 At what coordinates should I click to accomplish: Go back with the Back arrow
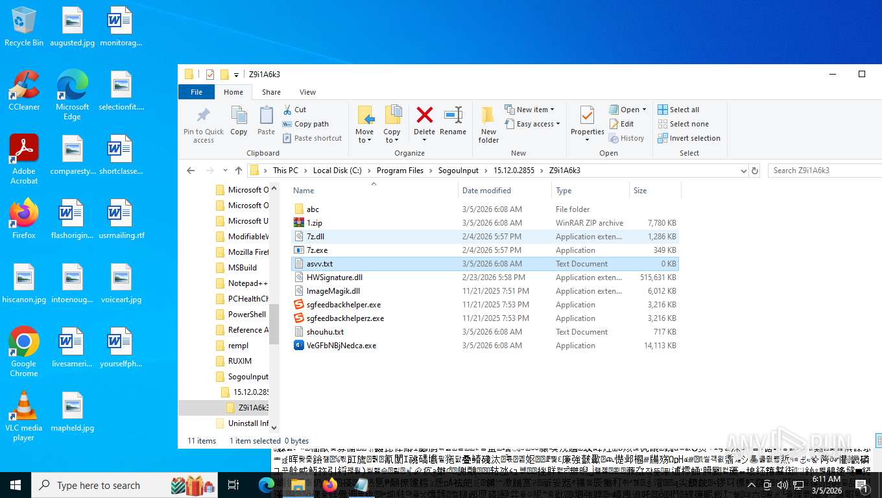(191, 171)
